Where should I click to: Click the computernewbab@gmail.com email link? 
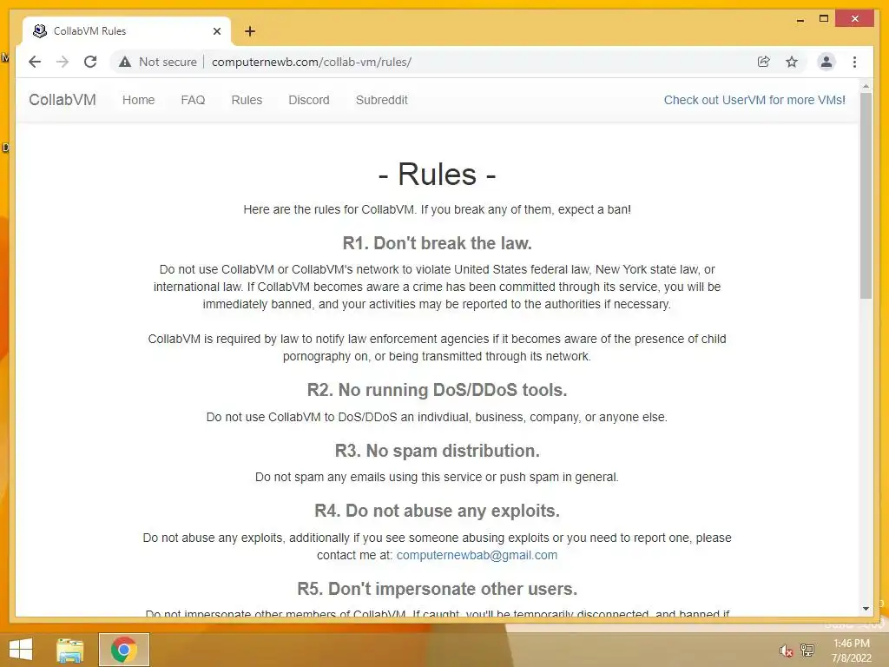click(x=477, y=555)
